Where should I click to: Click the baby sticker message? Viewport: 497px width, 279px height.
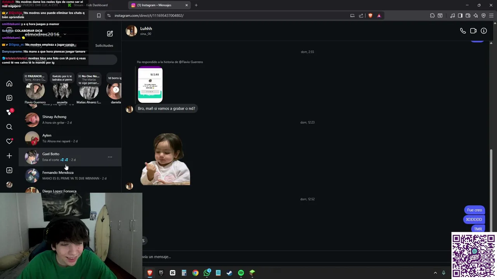[165, 159]
